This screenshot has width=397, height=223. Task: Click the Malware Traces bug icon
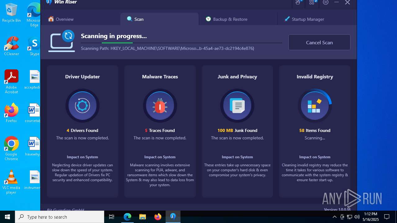coord(160,106)
